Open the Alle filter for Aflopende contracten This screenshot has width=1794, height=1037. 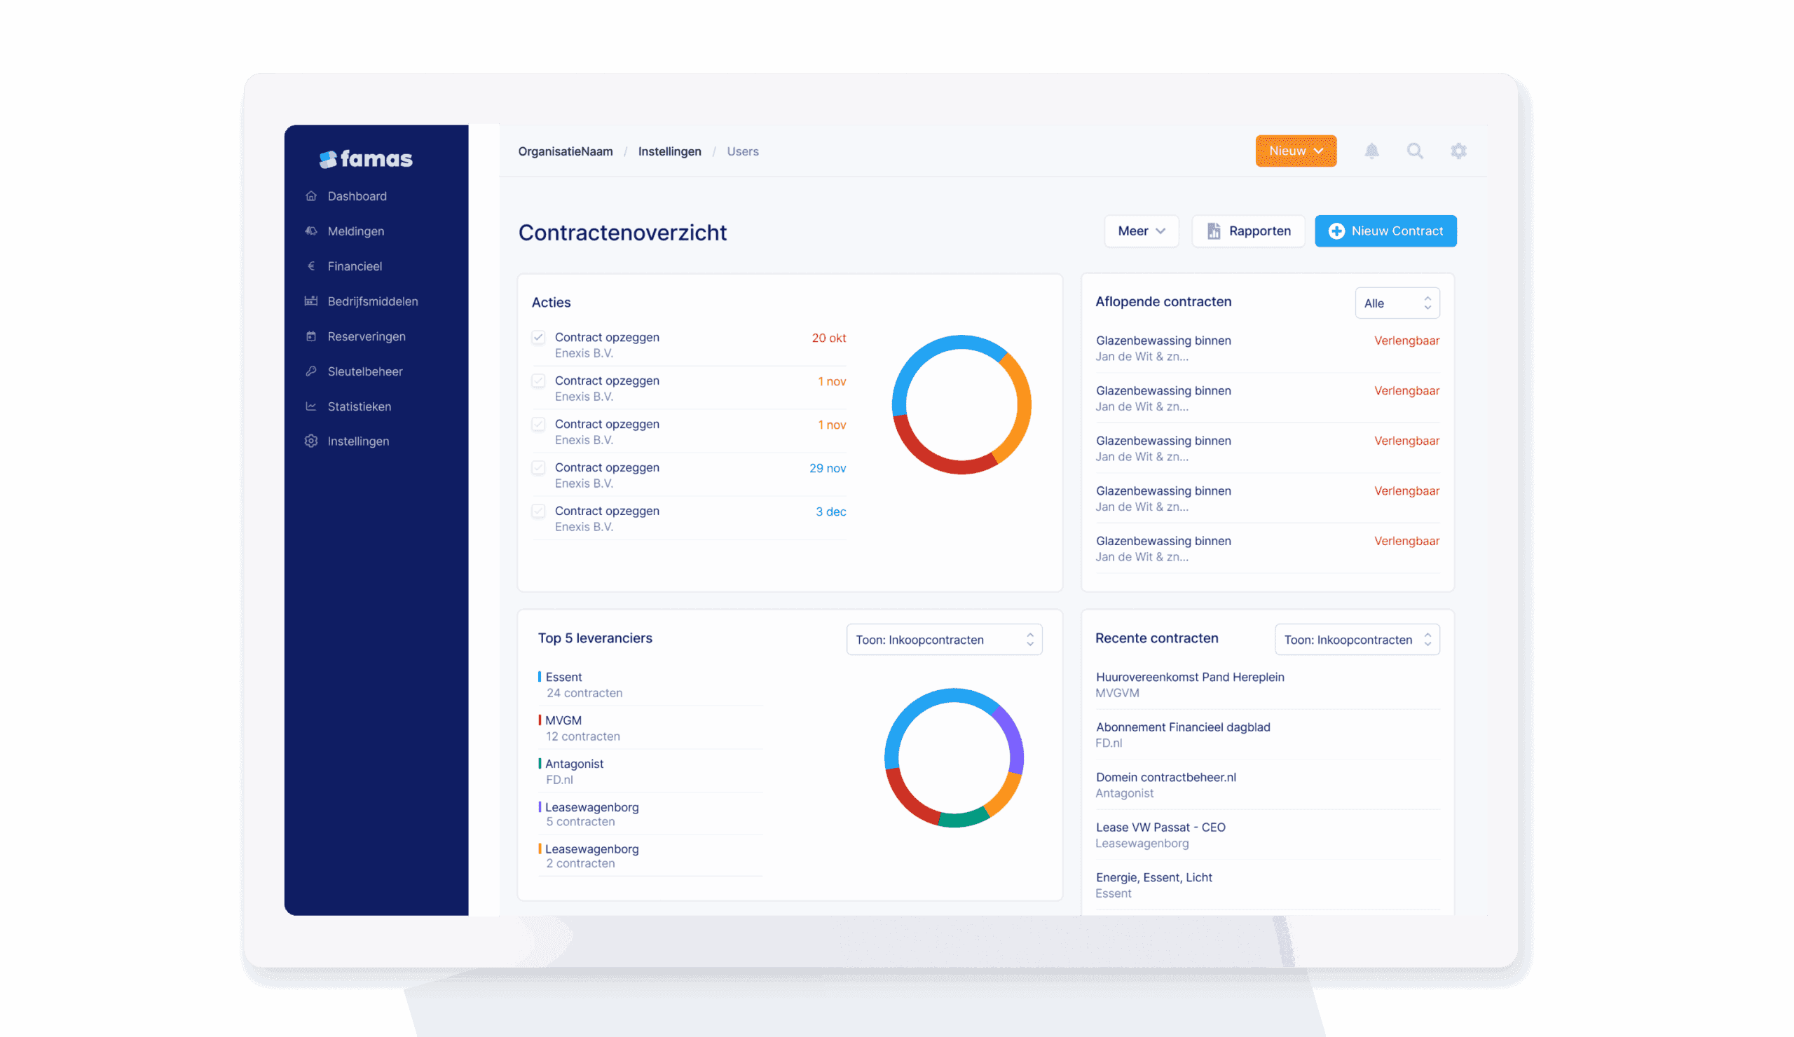1396,303
